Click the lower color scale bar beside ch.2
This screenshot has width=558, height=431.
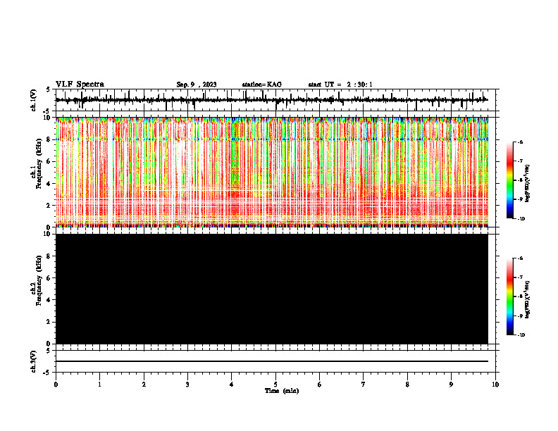coord(509,296)
